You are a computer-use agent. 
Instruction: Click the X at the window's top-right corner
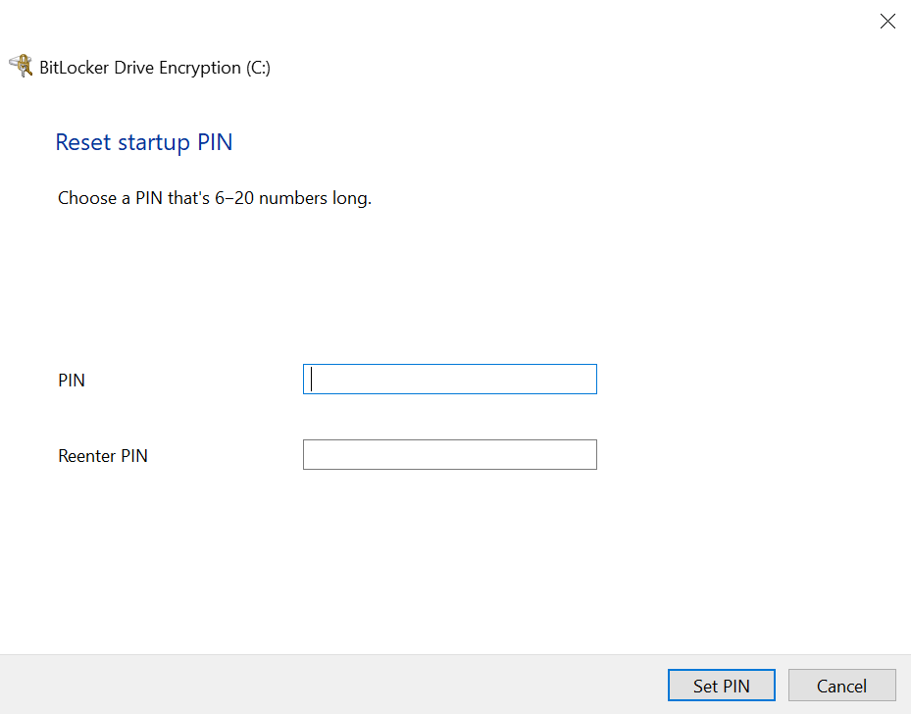(887, 22)
